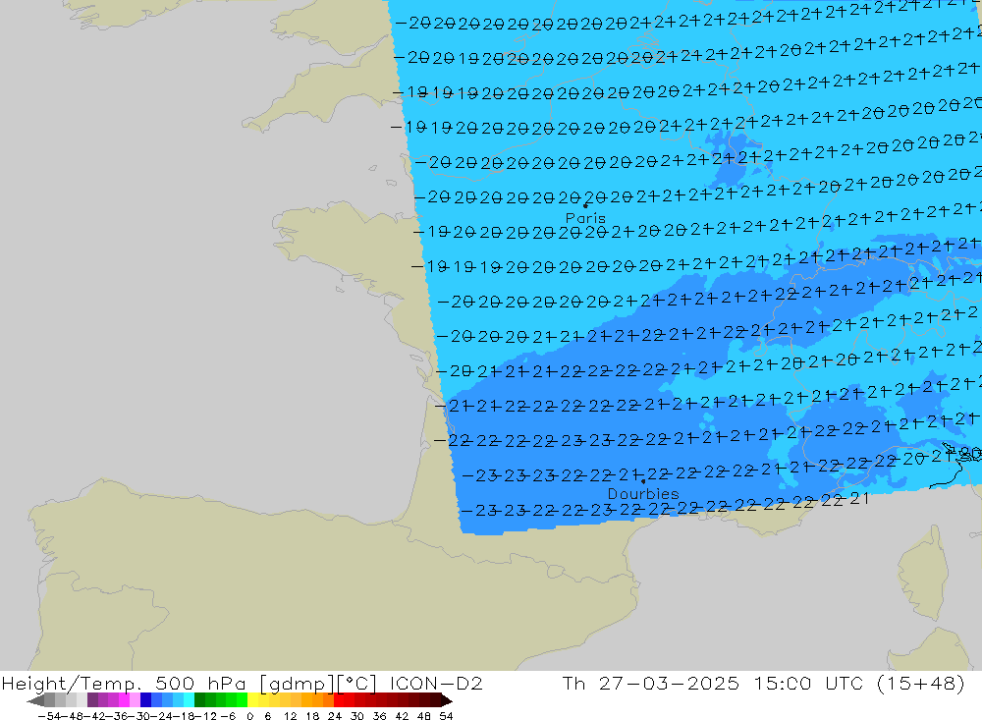This screenshot has width=982, height=720.
Task: Click the '24' legend label
Action: pos(335,716)
